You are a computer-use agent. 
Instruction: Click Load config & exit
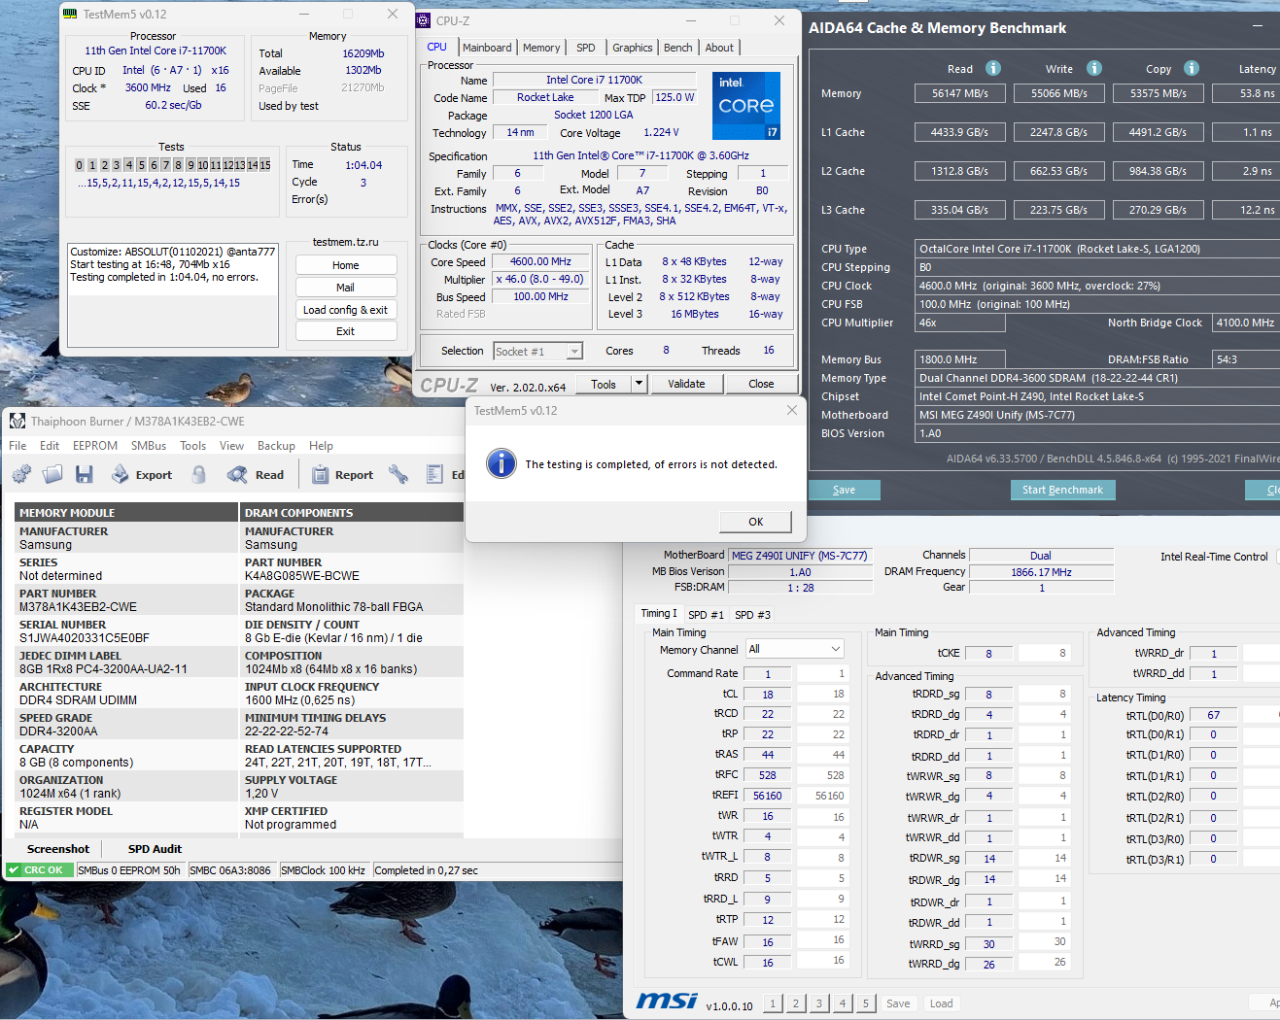coord(346,310)
